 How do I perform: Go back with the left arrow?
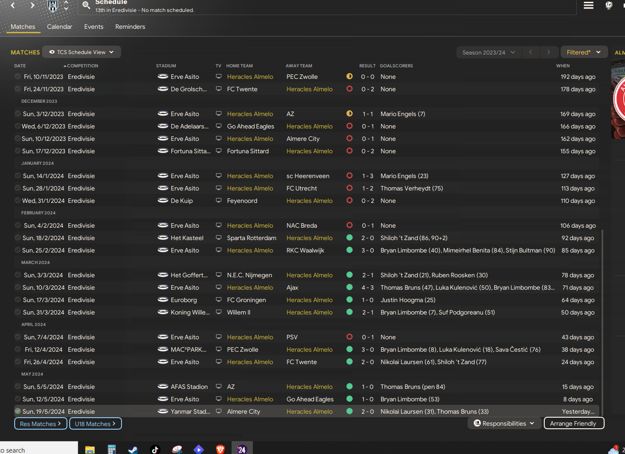click(x=13, y=5)
